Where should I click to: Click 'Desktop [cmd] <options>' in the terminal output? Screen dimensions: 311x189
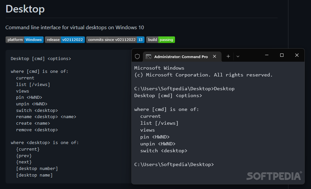tap(168, 95)
